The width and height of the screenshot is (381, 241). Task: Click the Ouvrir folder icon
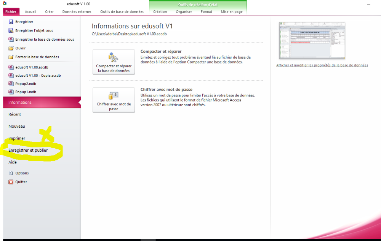click(11, 48)
